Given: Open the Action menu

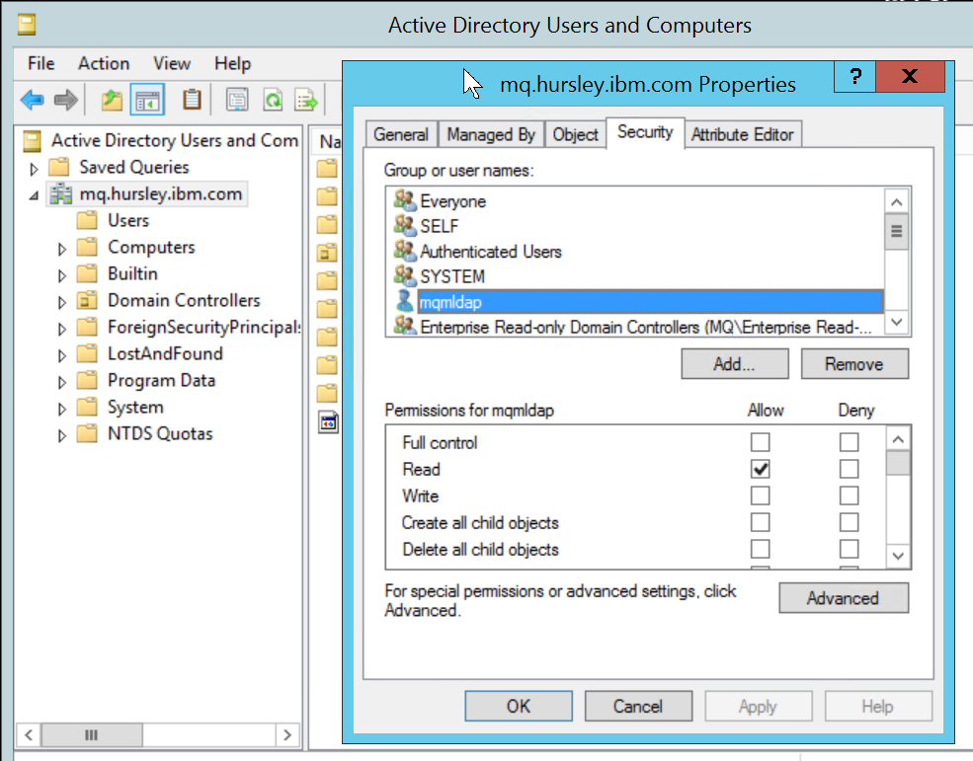Looking at the screenshot, I should pyautogui.click(x=104, y=63).
